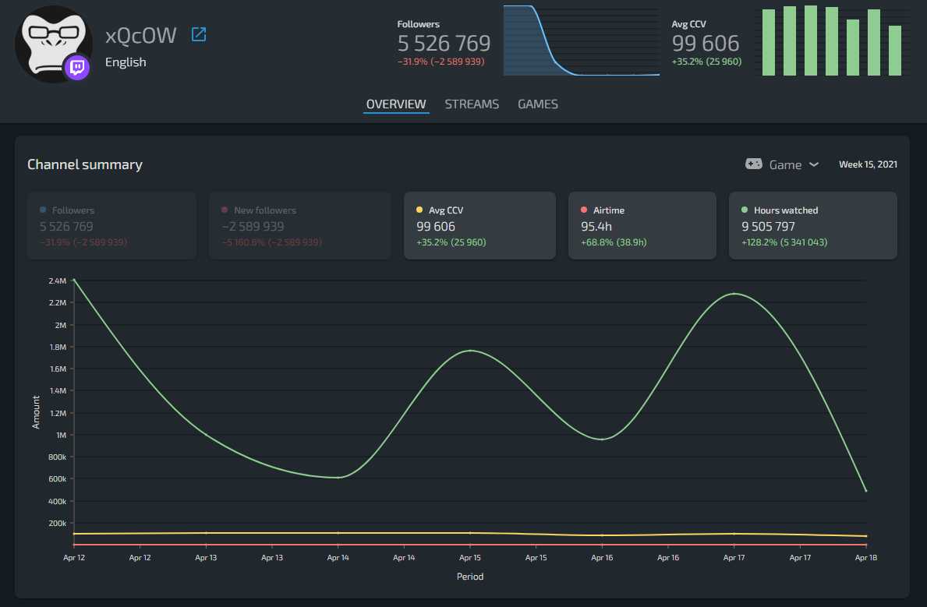Click the Hours watched point at Apr 15
Image resolution: width=927 pixels, height=607 pixels.
[x=470, y=351]
